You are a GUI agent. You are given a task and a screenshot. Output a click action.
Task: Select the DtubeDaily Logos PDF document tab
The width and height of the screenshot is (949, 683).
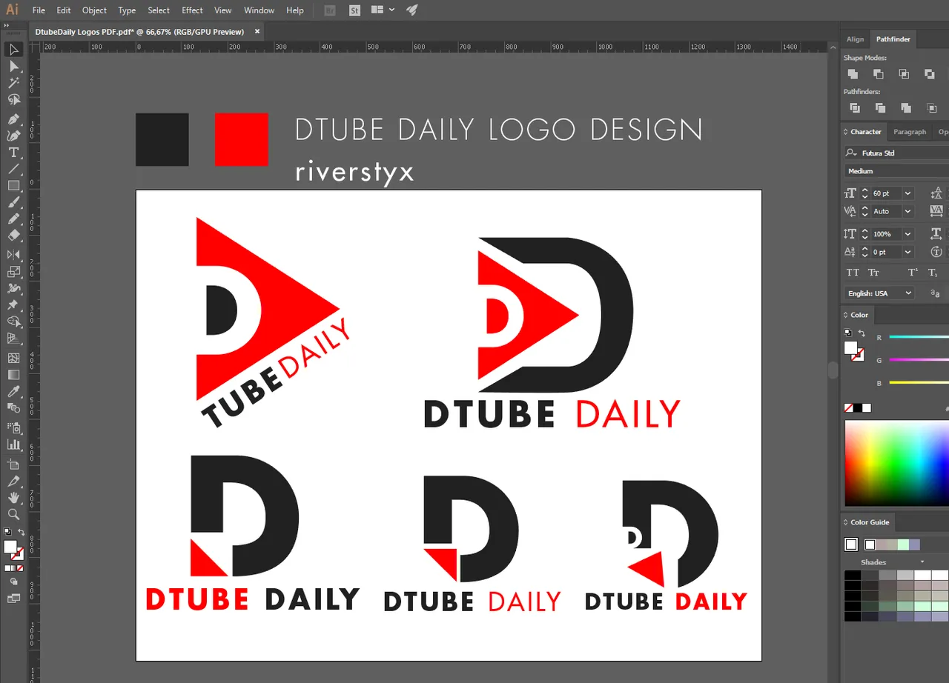click(139, 32)
